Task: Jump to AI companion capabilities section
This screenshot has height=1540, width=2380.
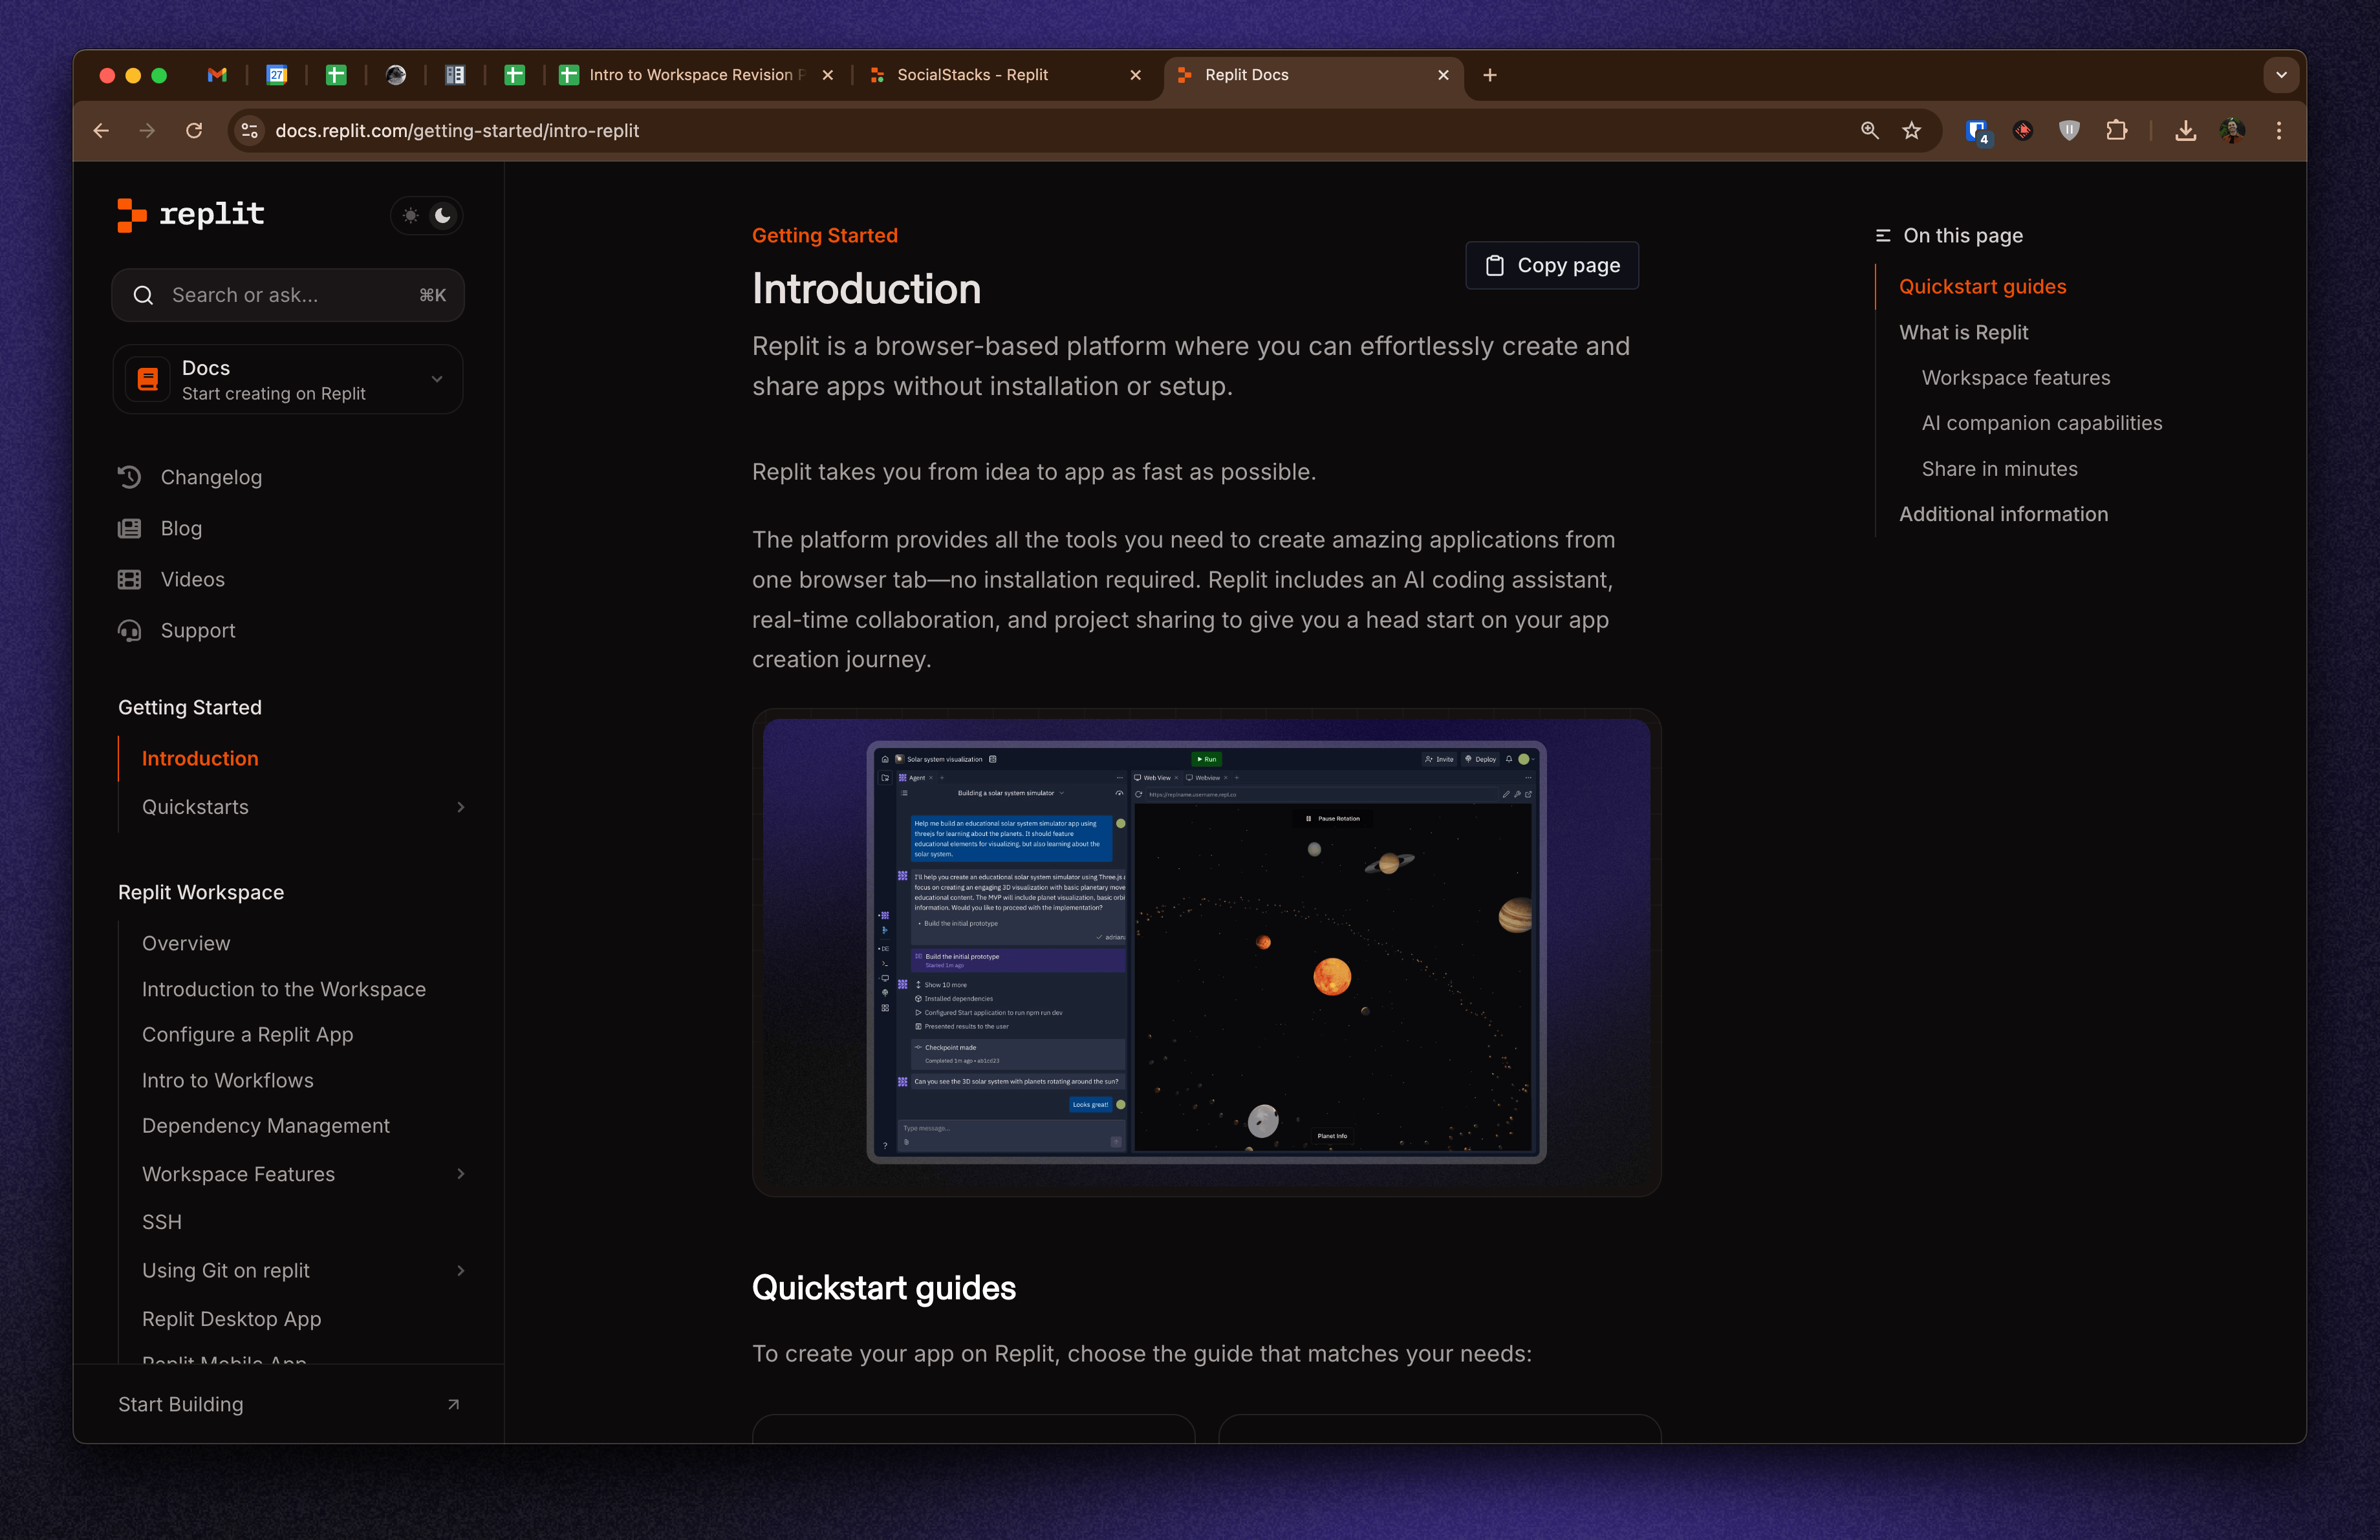Action: click(2042, 423)
